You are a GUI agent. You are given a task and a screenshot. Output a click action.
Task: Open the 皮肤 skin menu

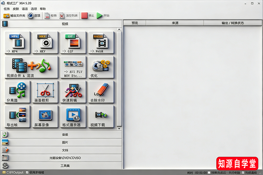[16, 9]
